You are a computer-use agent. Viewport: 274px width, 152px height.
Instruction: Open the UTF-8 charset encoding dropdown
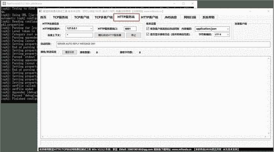point(228,34)
